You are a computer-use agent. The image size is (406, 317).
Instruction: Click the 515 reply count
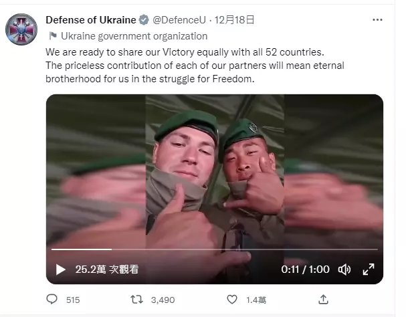73,300
